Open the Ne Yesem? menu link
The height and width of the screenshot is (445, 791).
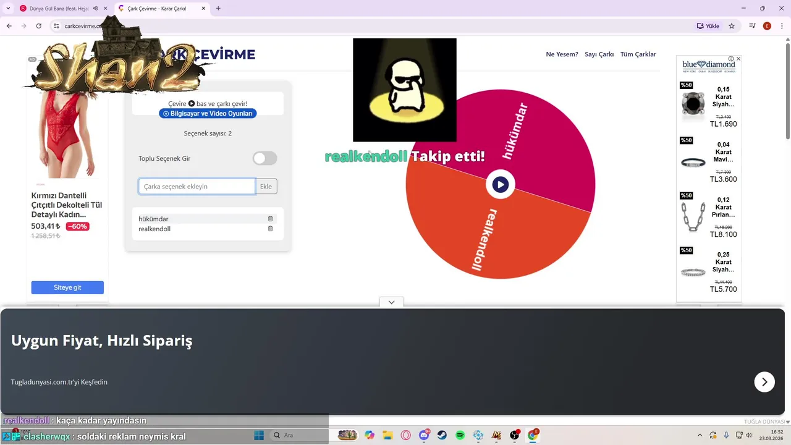562,54
